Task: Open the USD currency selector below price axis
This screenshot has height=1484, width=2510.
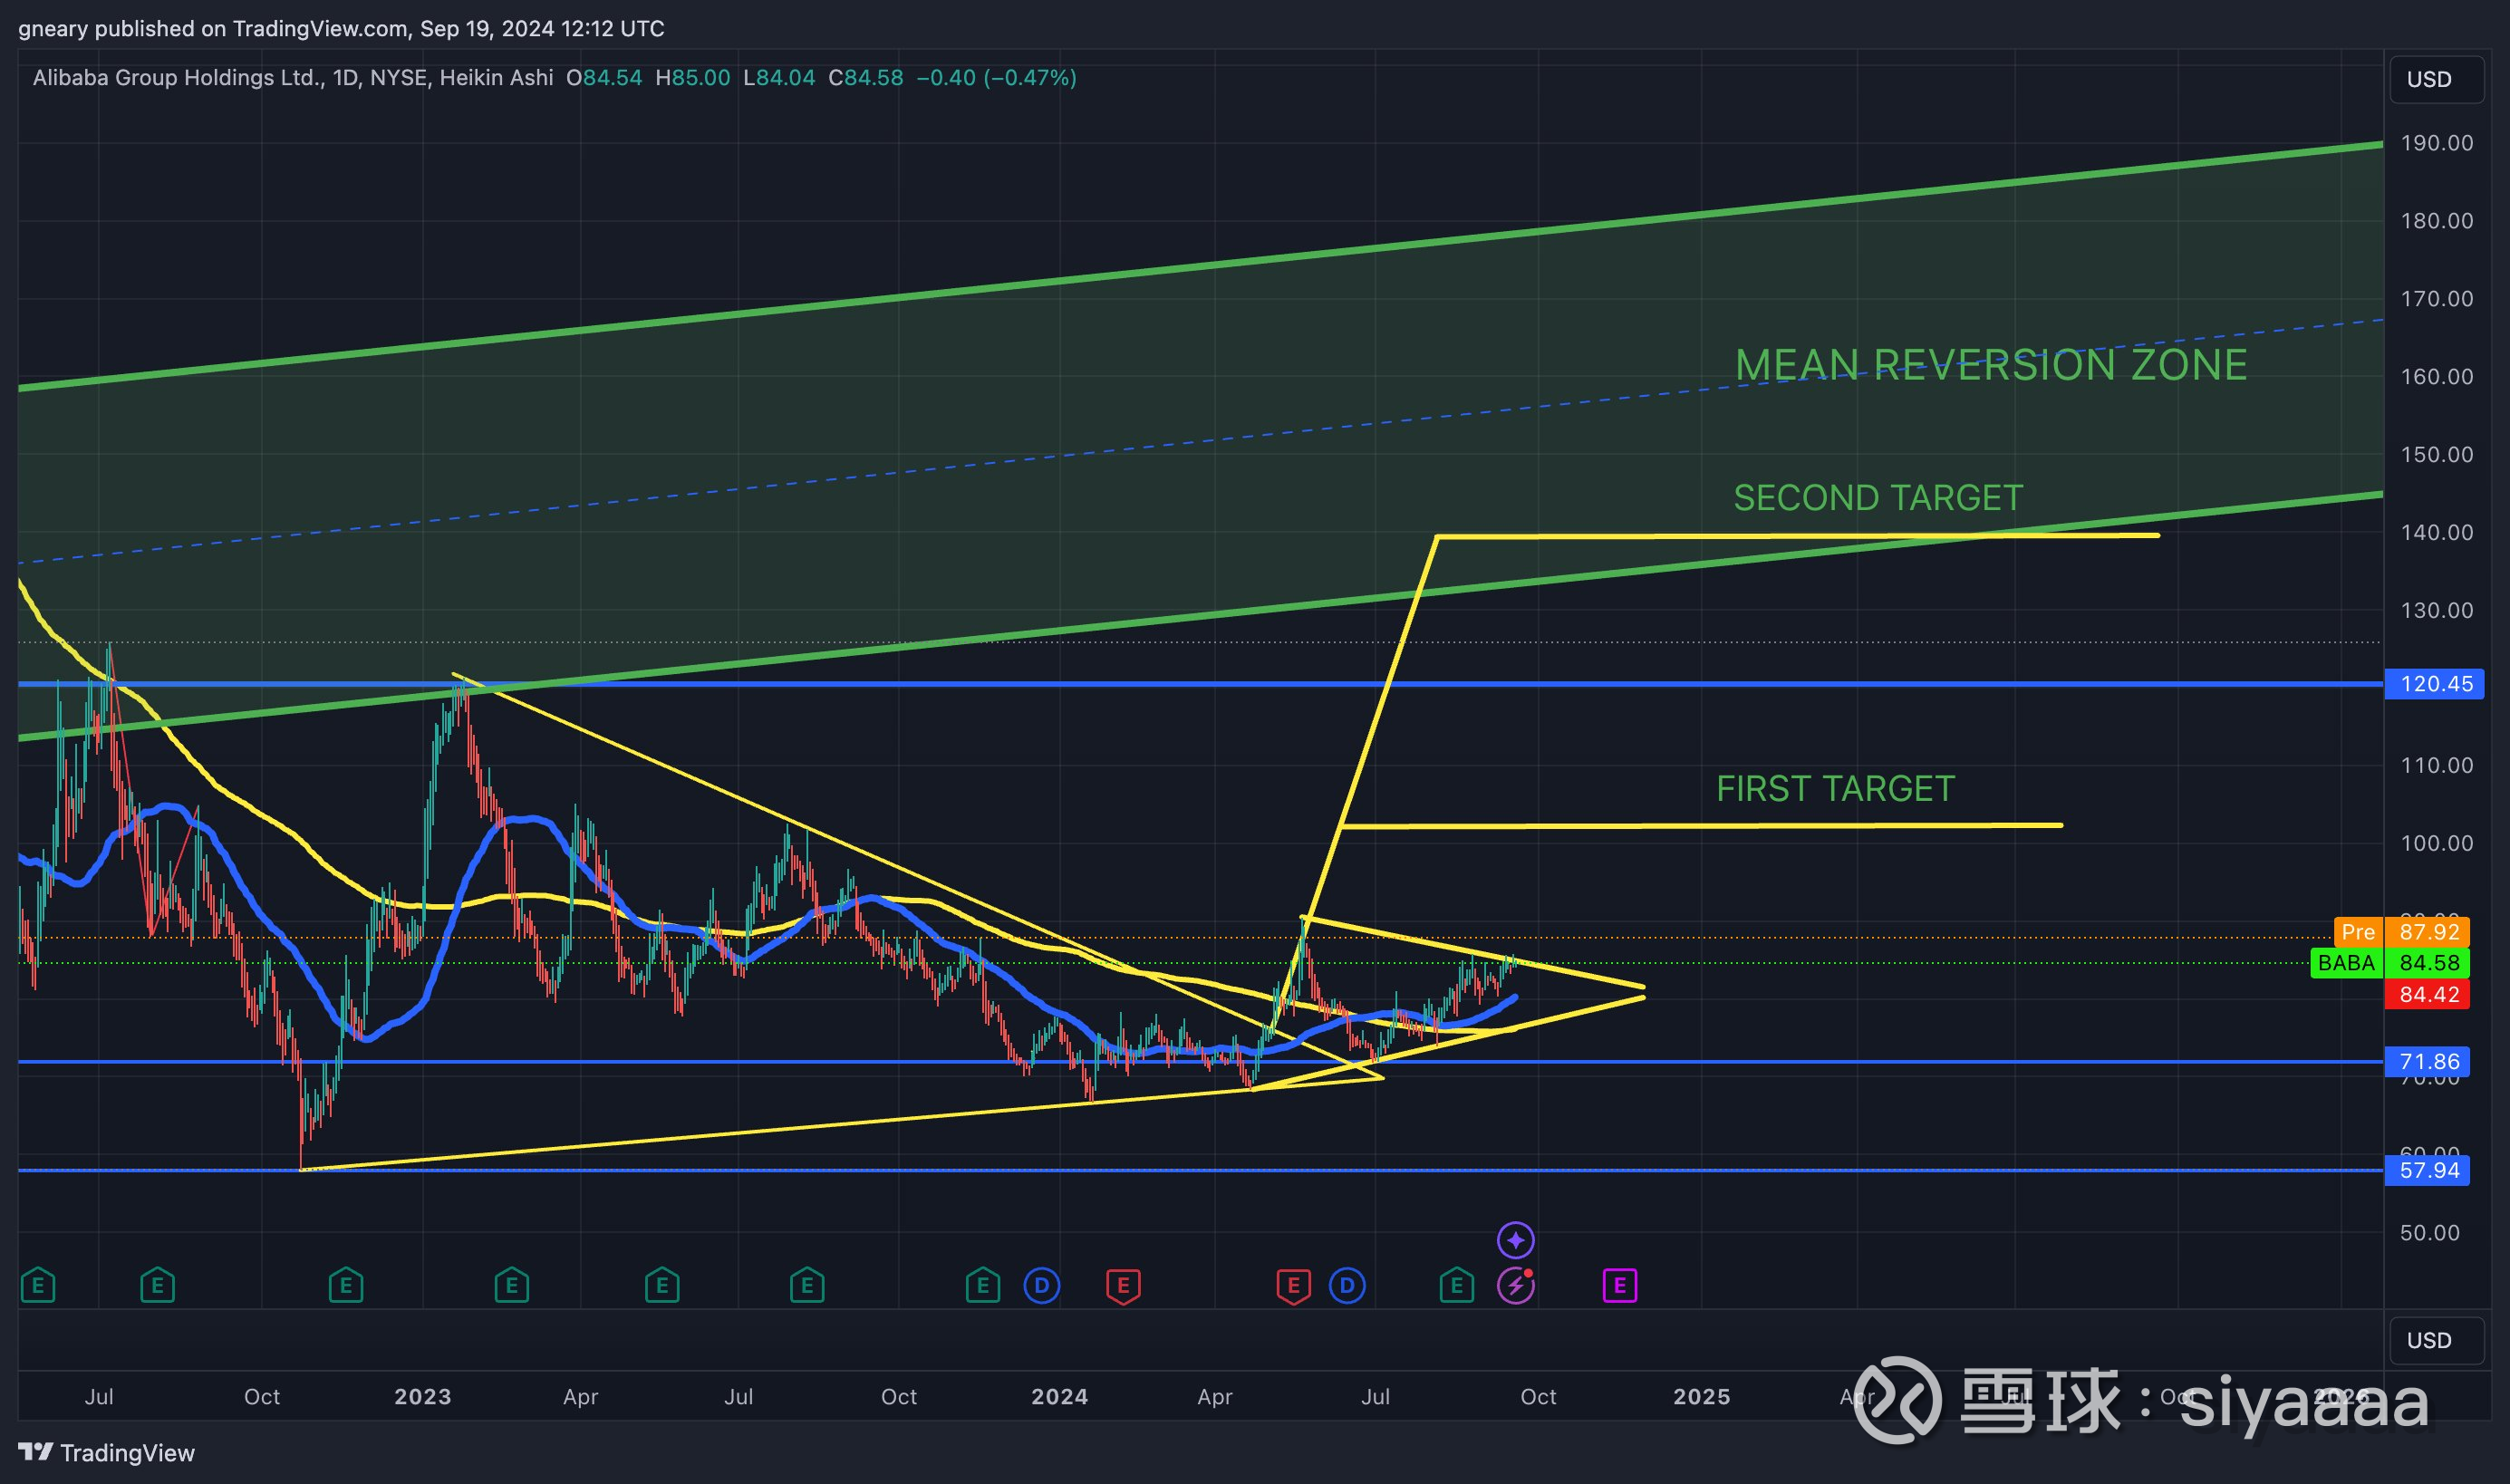Action: click(x=2436, y=1340)
